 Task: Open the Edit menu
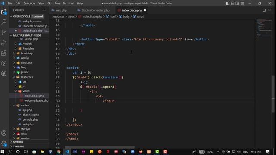(18, 3)
